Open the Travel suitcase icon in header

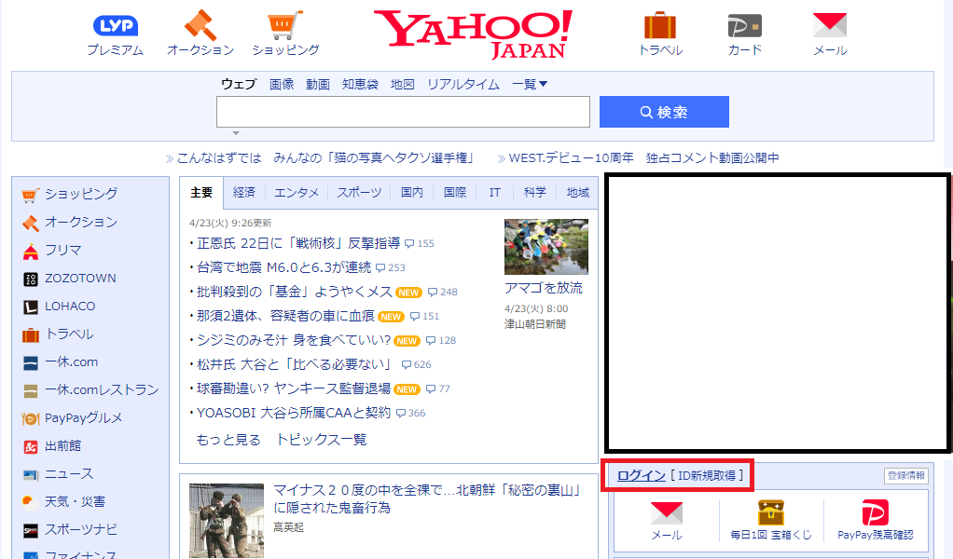tap(660, 25)
